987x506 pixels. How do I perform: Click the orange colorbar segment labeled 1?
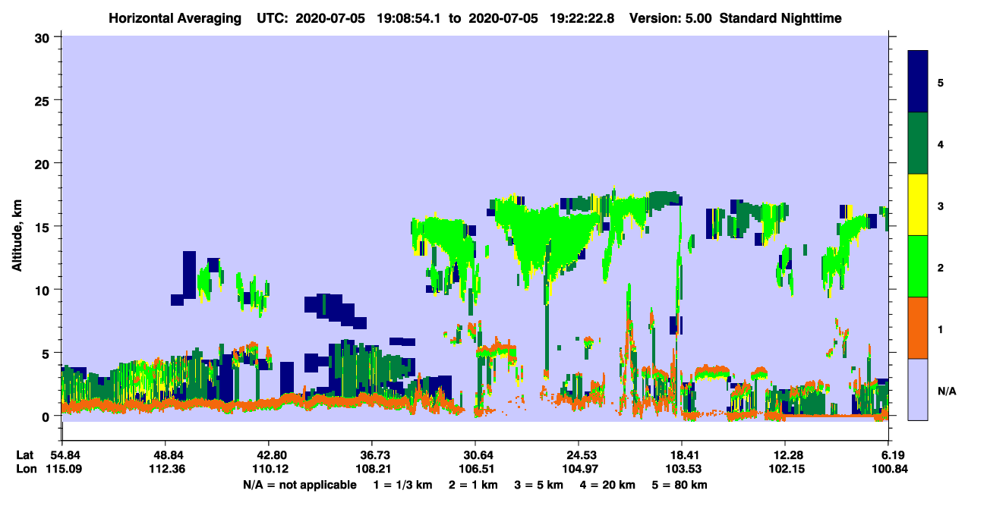pyautogui.click(x=918, y=328)
